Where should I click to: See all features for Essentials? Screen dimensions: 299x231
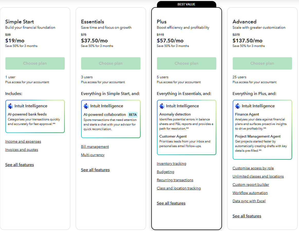click(95, 170)
